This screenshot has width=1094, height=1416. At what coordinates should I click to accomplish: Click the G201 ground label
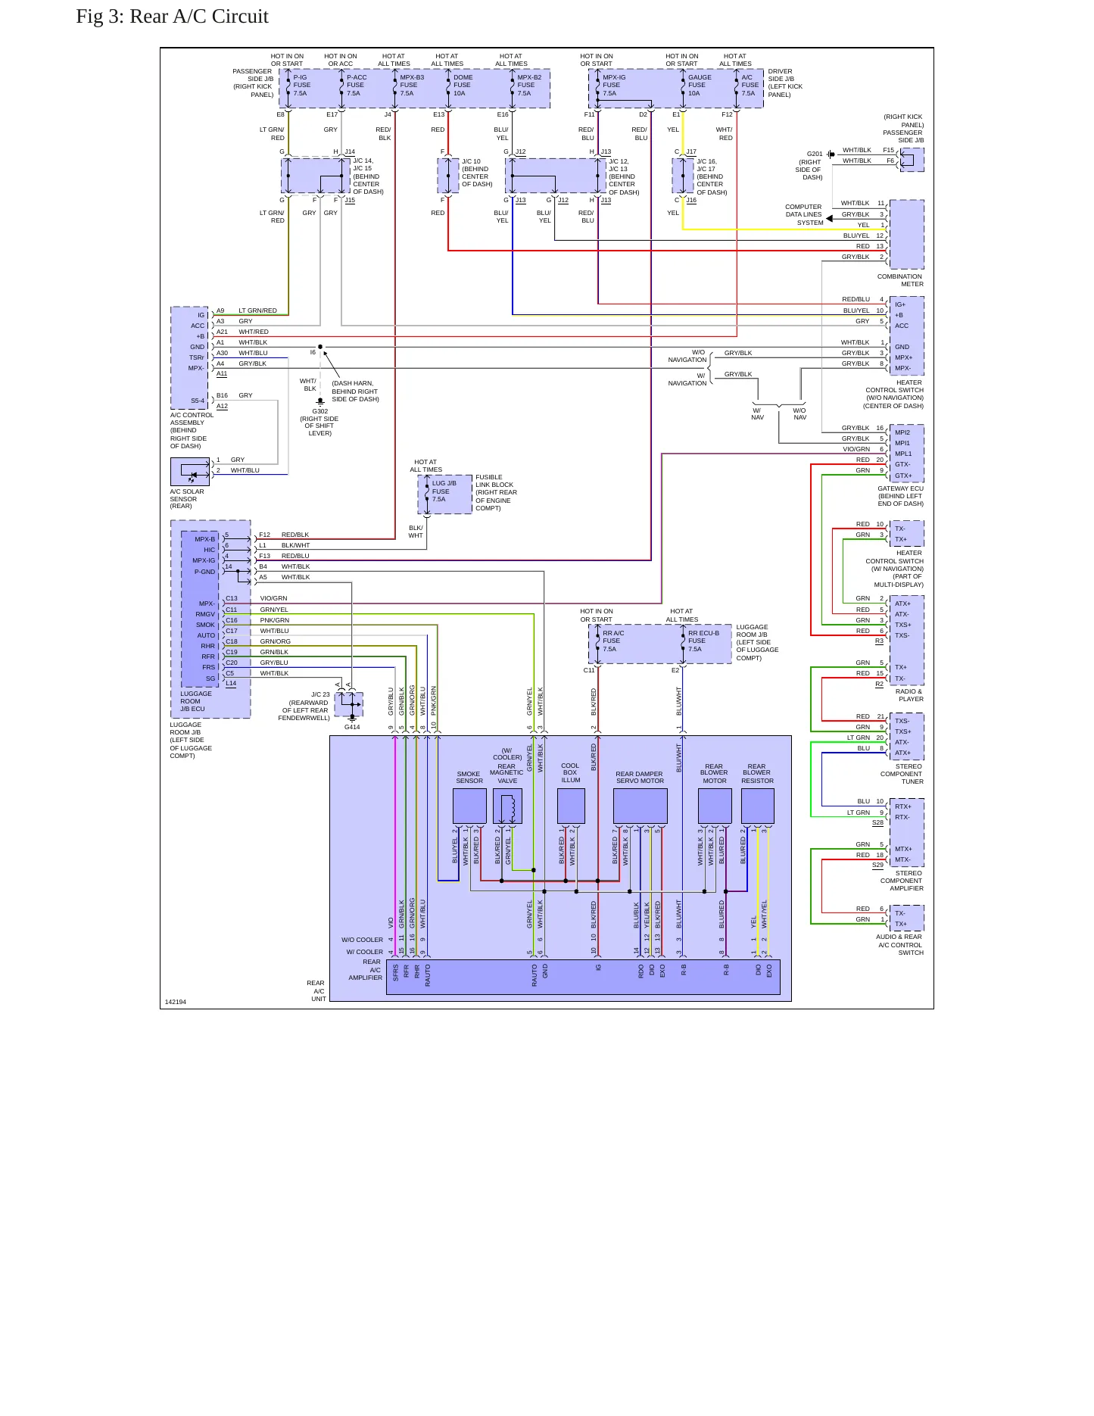tap(815, 154)
